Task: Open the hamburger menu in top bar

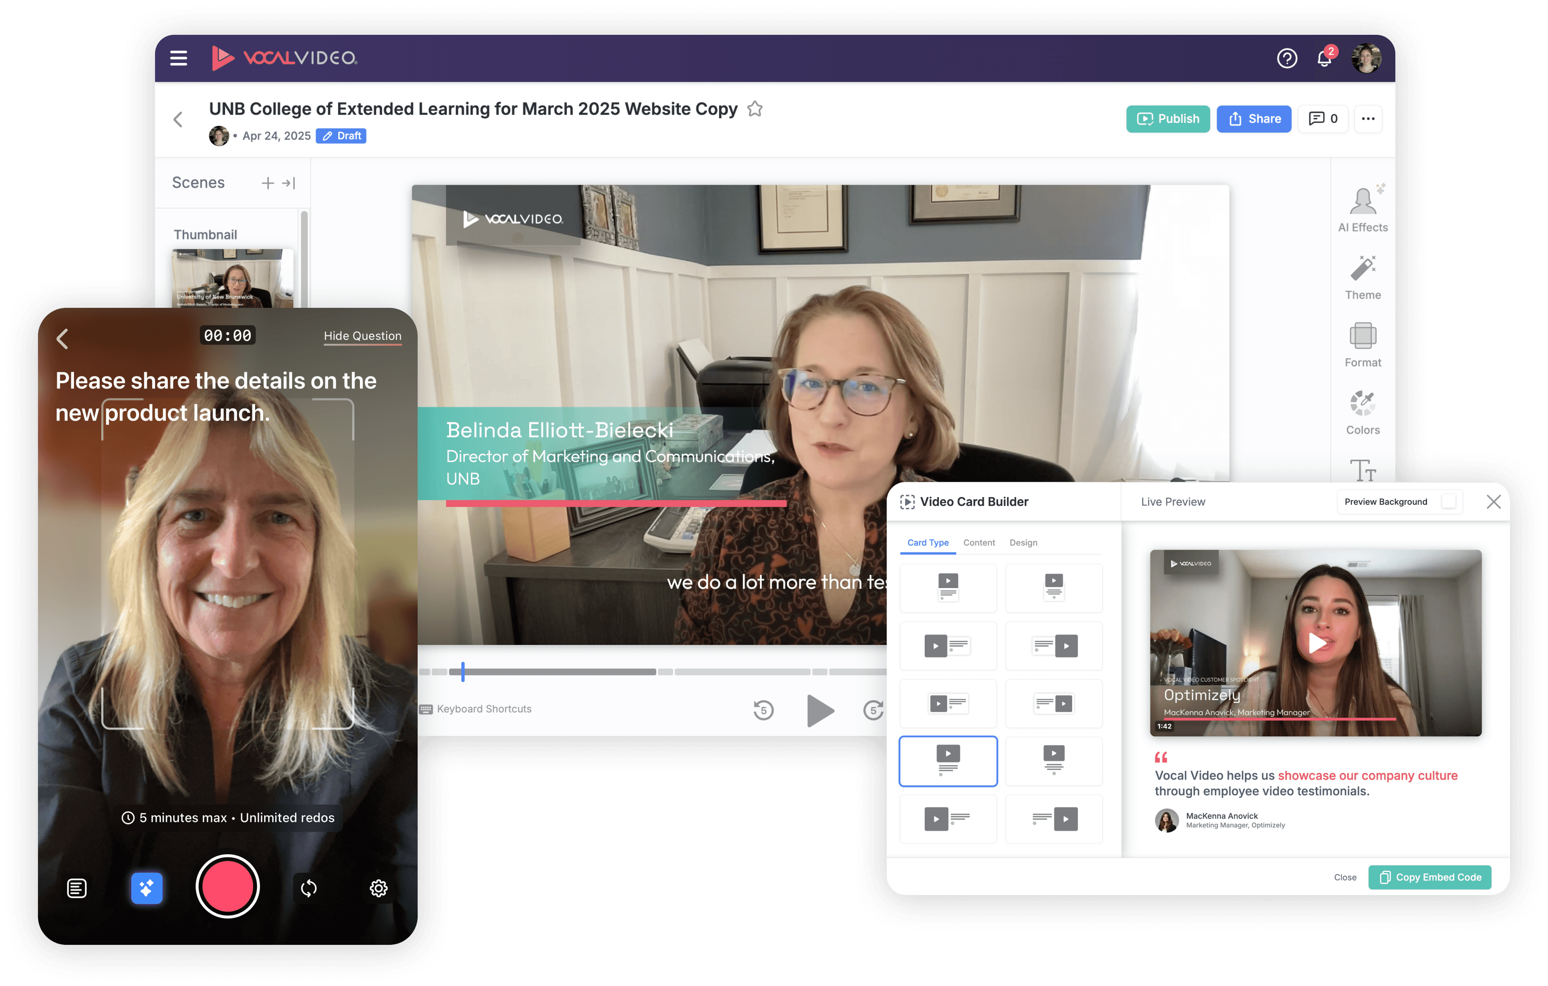Action: [x=178, y=58]
